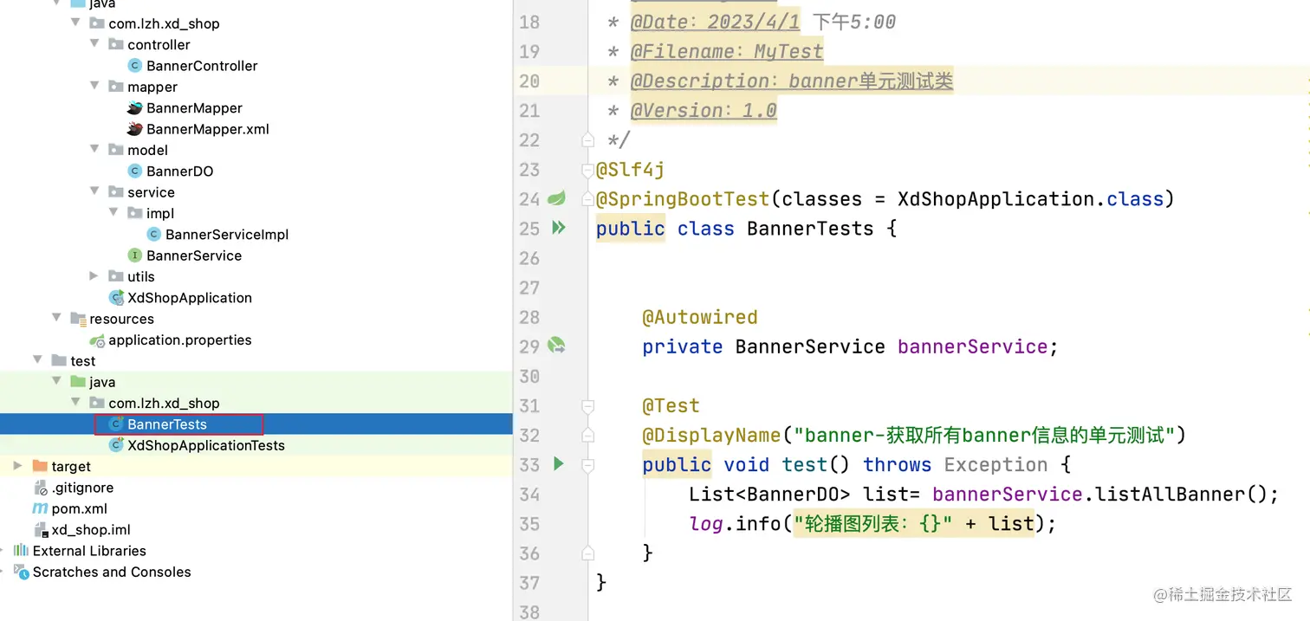Click the XdShopApplication class icon
The height and width of the screenshot is (621, 1310).
(116, 298)
